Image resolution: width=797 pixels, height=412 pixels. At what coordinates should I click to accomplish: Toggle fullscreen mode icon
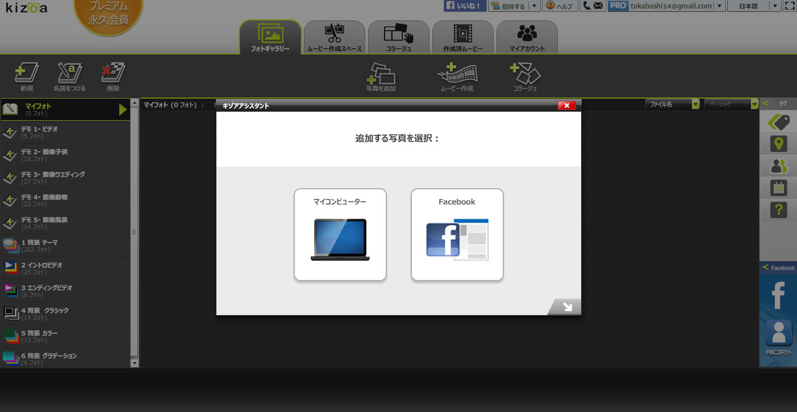pyautogui.click(x=789, y=6)
